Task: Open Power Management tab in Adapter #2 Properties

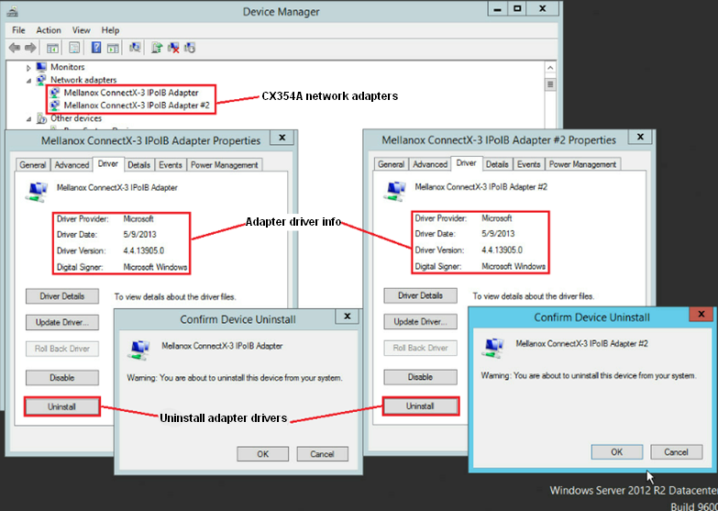Action: pos(583,164)
